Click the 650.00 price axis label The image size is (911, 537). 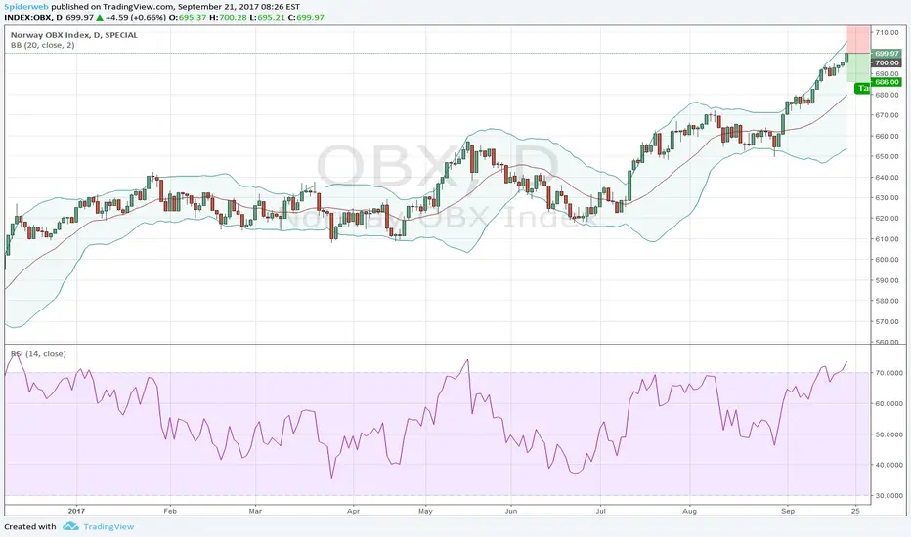point(888,156)
